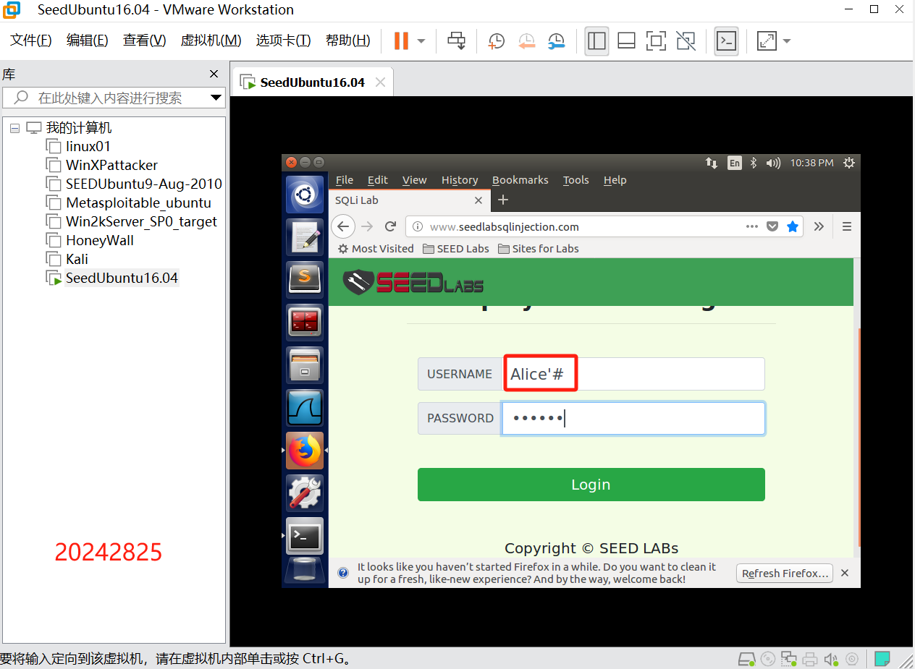
Task: Launch Sublime Text from the dock
Action: (x=305, y=279)
